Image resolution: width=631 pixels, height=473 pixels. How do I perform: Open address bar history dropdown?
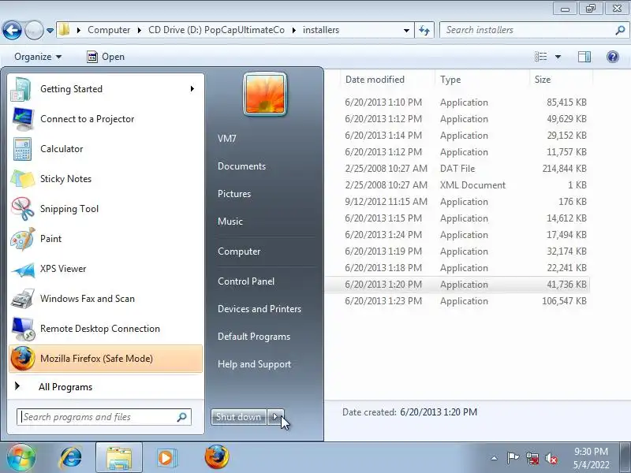[x=406, y=30]
